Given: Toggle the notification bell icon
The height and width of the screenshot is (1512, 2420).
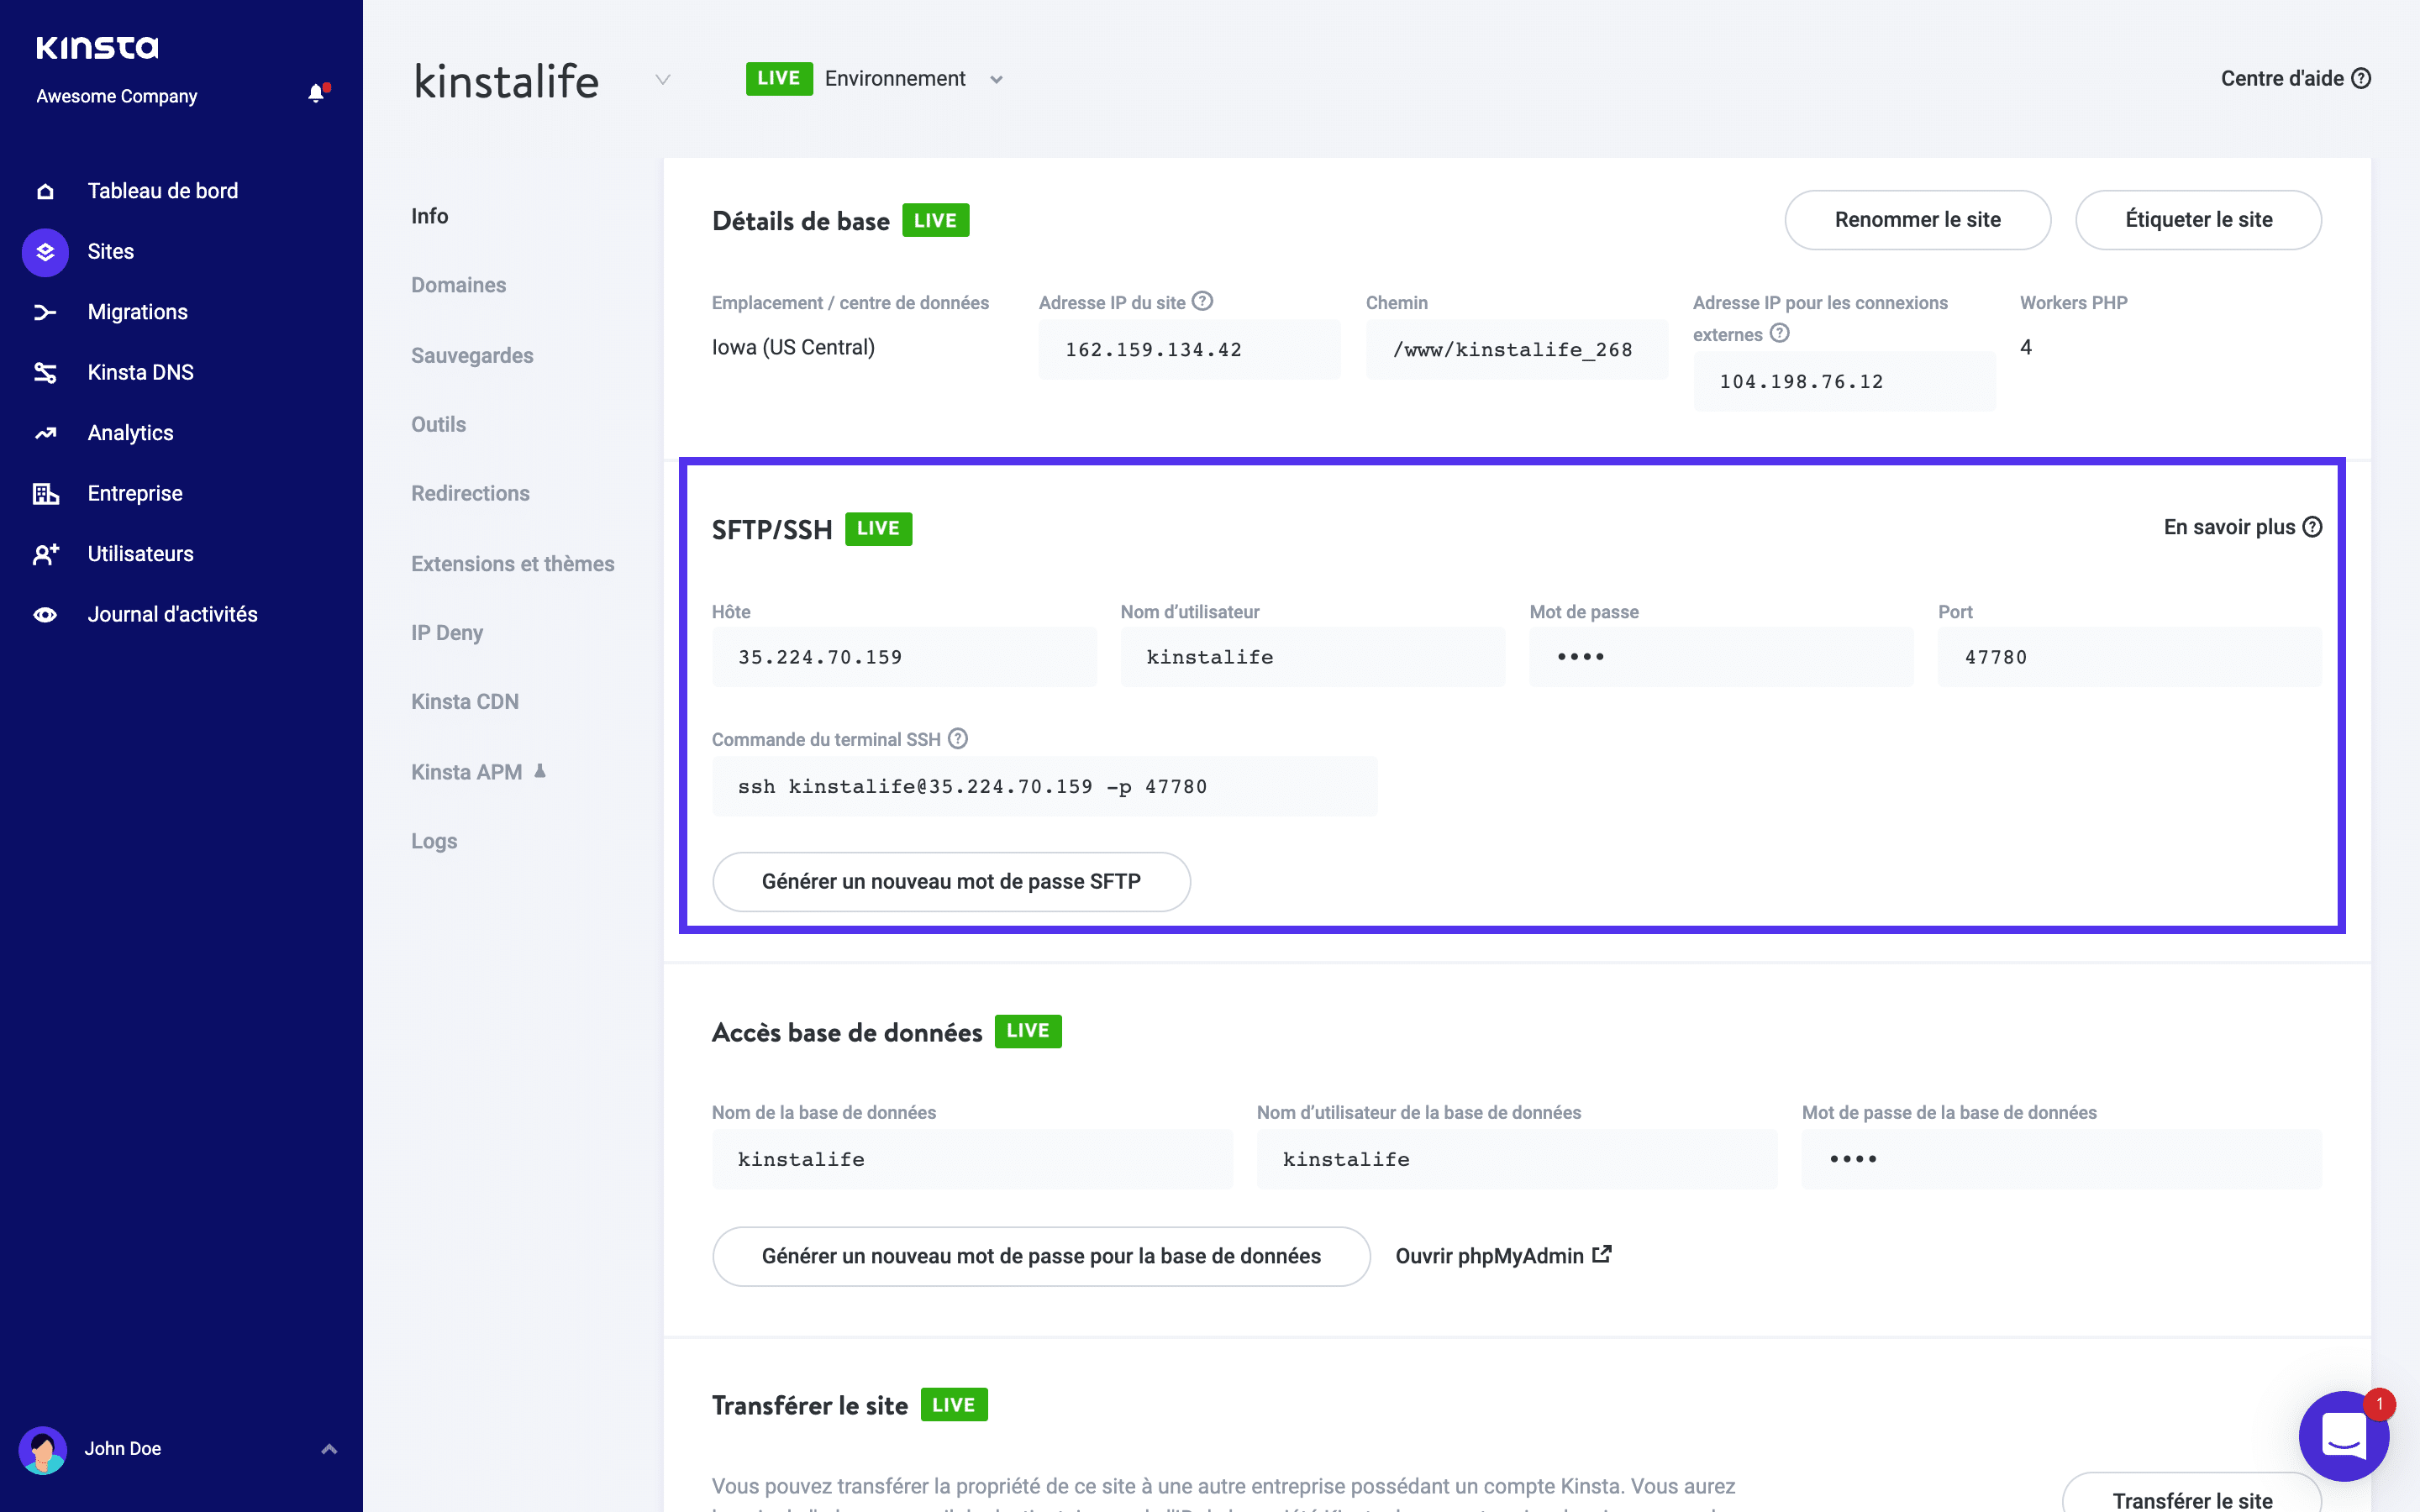Looking at the screenshot, I should pyautogui.click(x=315, y=94).
